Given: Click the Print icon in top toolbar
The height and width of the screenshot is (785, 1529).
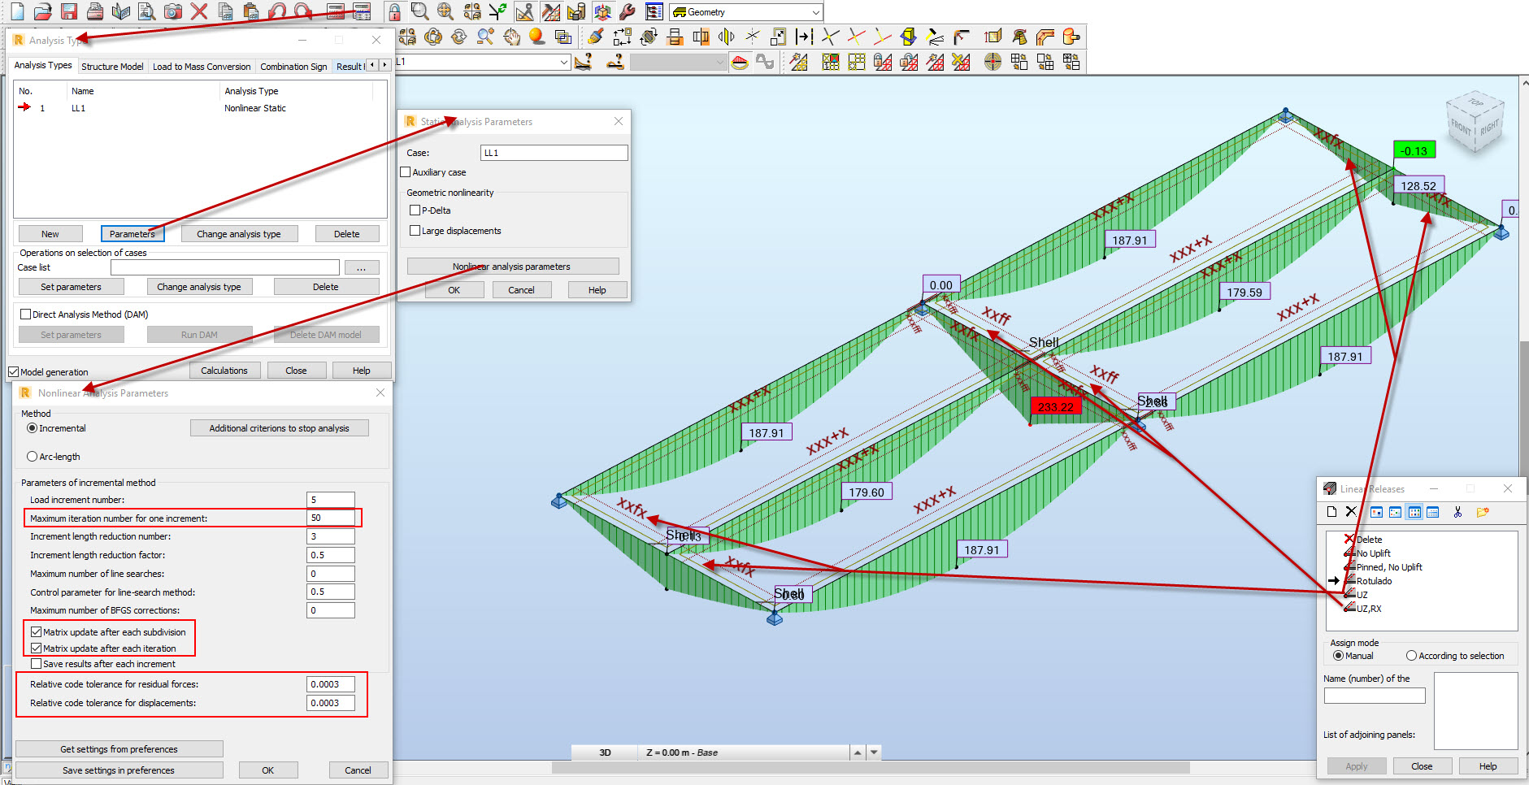Looking at the screenshot, I should (95, 11).
